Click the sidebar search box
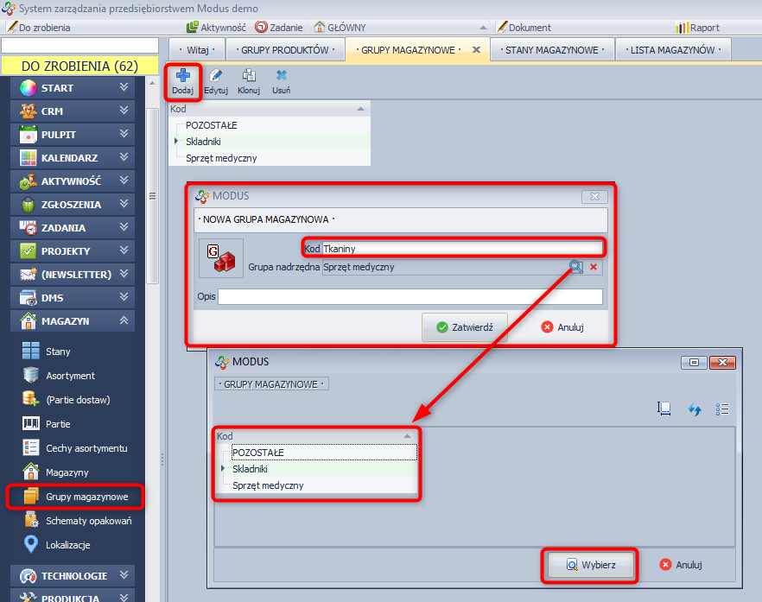 tap(79, 45)
